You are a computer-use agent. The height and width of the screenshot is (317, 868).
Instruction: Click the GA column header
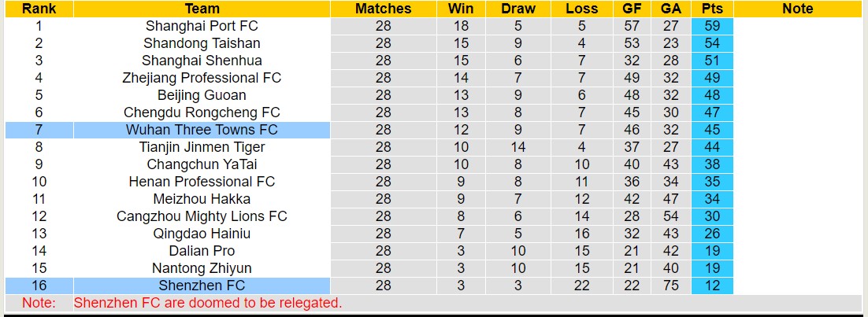[x=670, y=9]
